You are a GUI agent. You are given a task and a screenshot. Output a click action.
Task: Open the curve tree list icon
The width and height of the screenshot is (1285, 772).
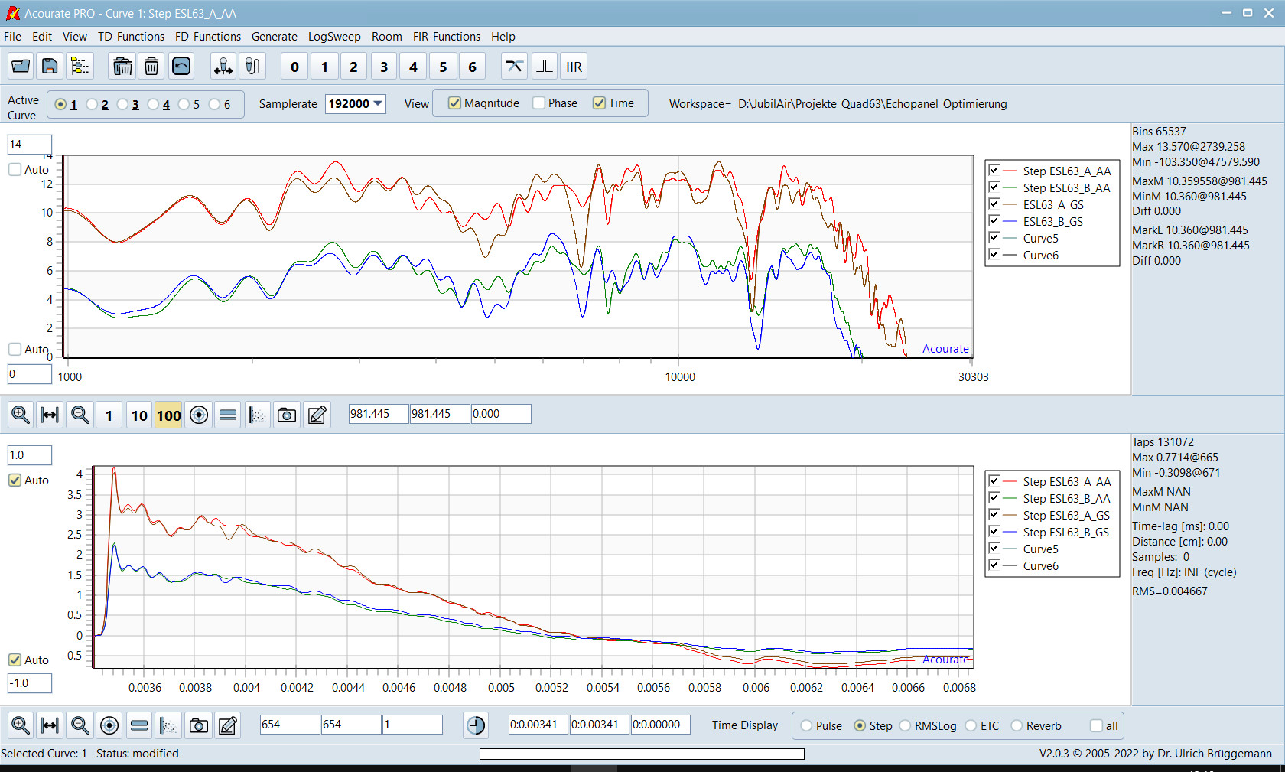80,67
